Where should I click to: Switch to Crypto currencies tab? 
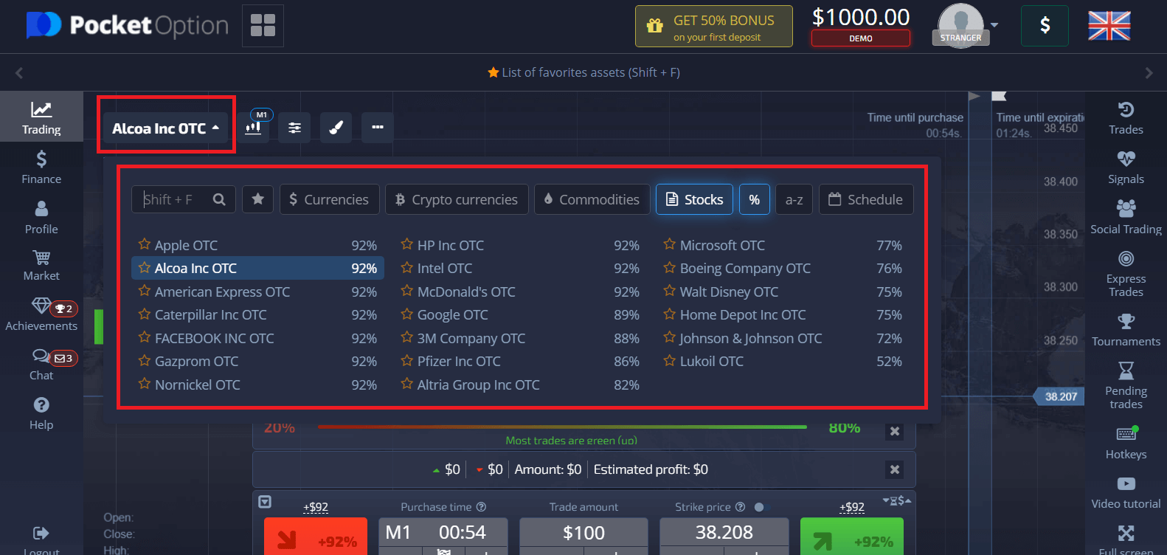[457, 199]
